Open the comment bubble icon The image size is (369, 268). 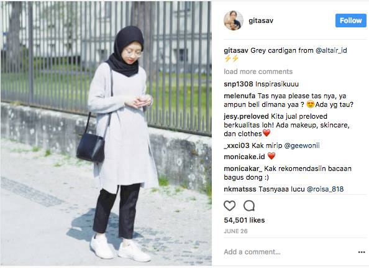click(x=249, y=206)
